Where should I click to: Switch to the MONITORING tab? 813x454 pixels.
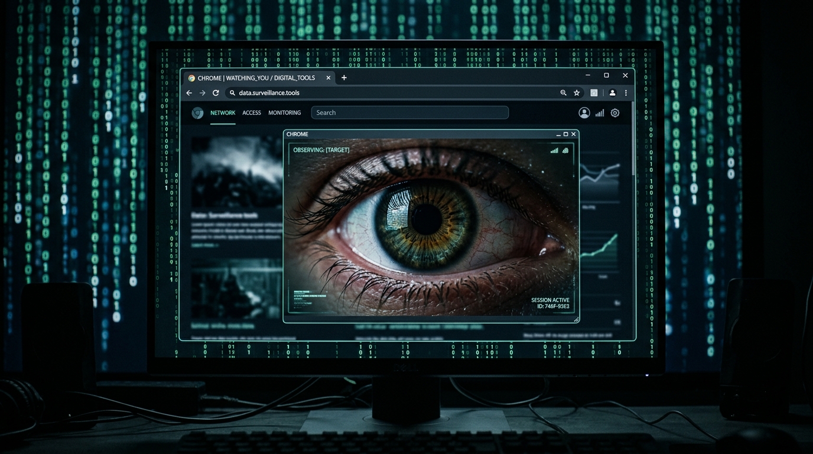pyautogui.click(x=284, y=113)
